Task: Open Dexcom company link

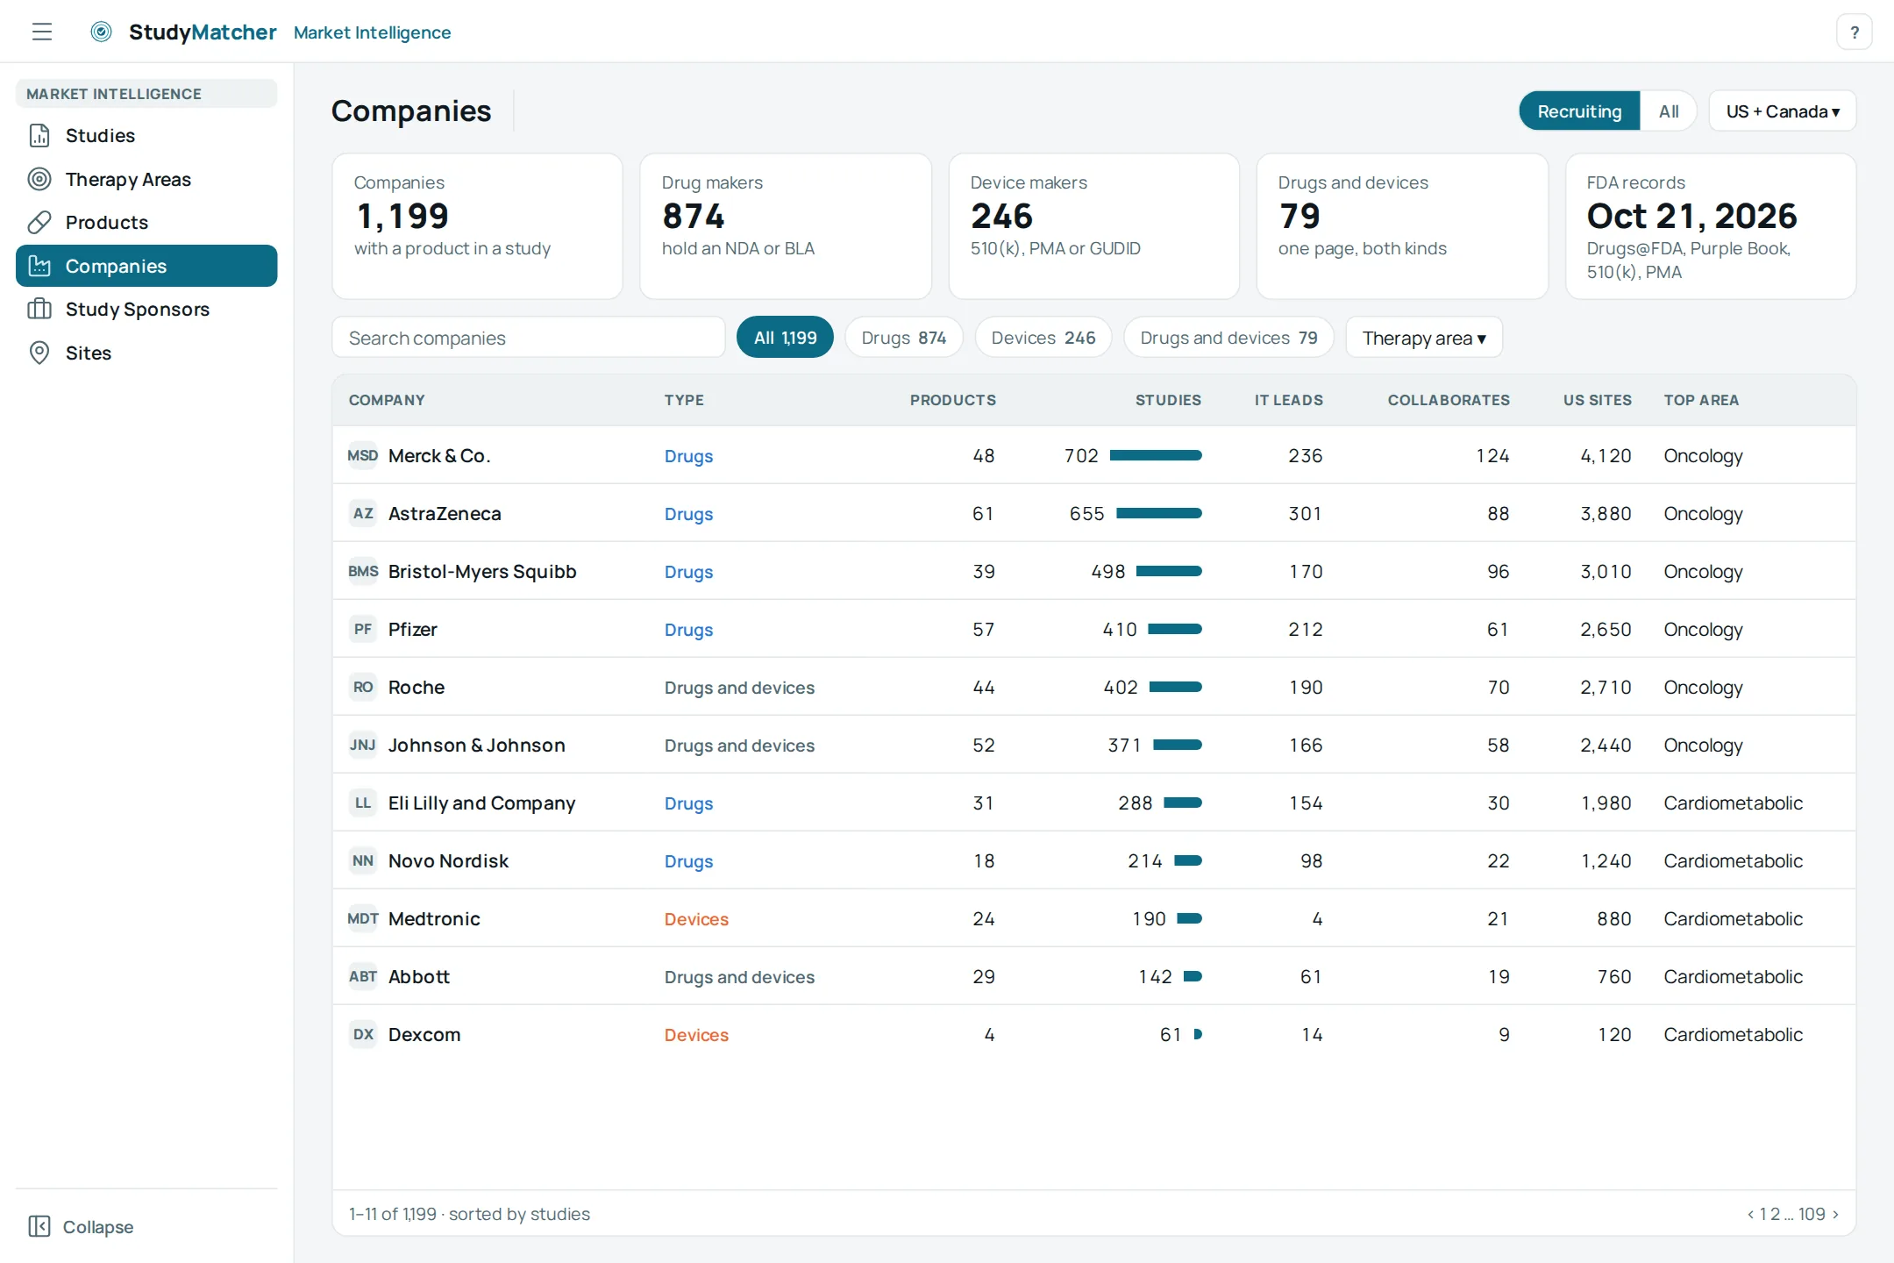Action: (x=424, y=1034)
